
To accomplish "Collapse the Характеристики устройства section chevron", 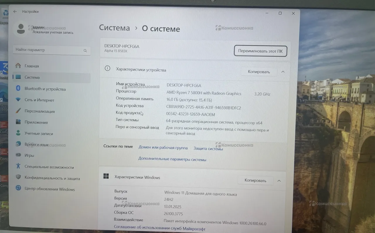I will (x=283, y=72).
